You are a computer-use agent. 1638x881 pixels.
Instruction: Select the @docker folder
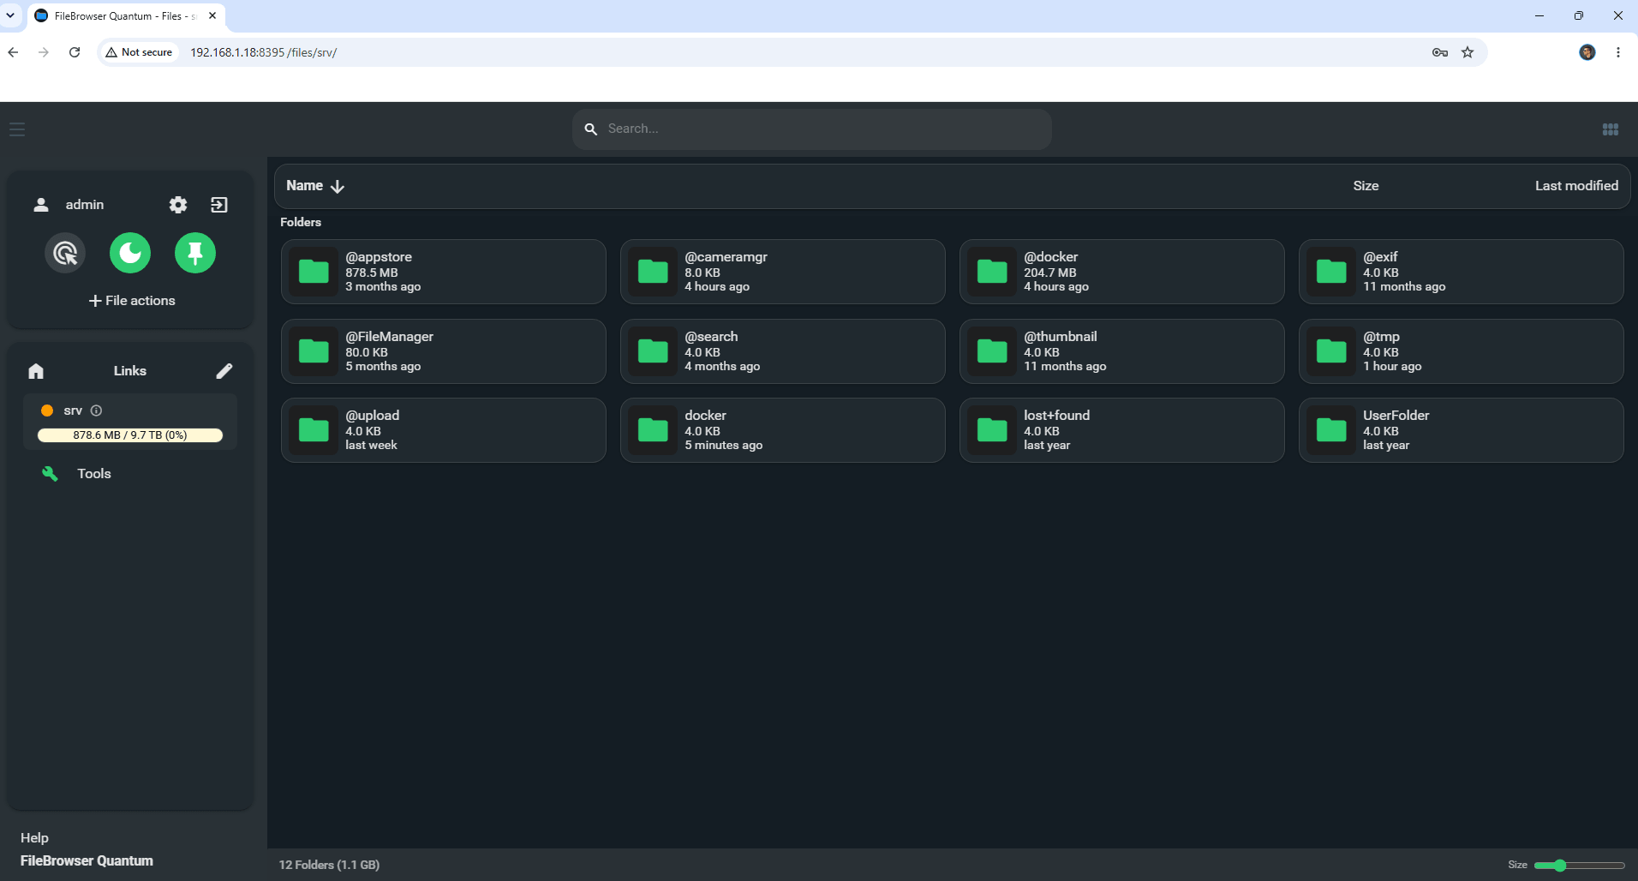(1122, 272)
